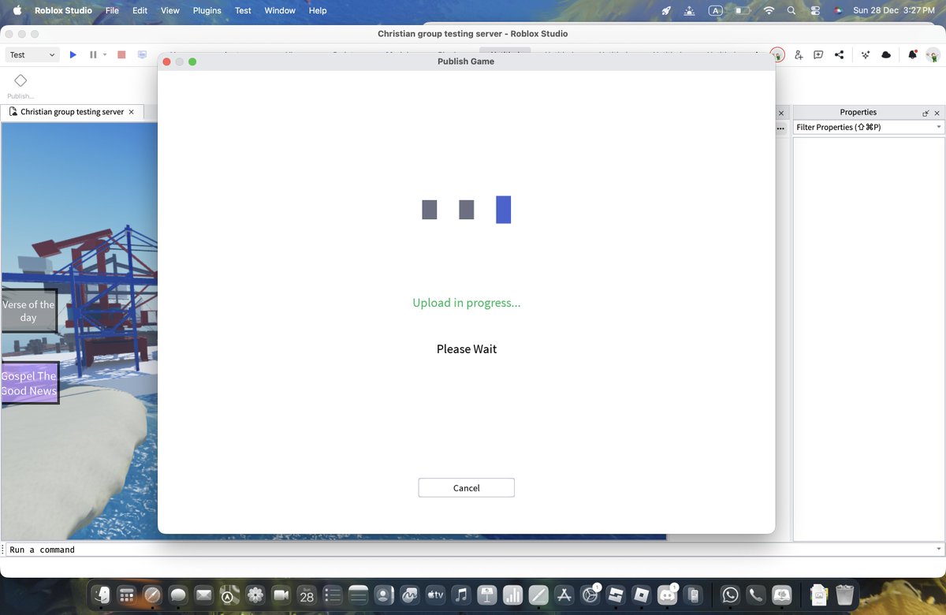Pause the running test

click(93, 54)
